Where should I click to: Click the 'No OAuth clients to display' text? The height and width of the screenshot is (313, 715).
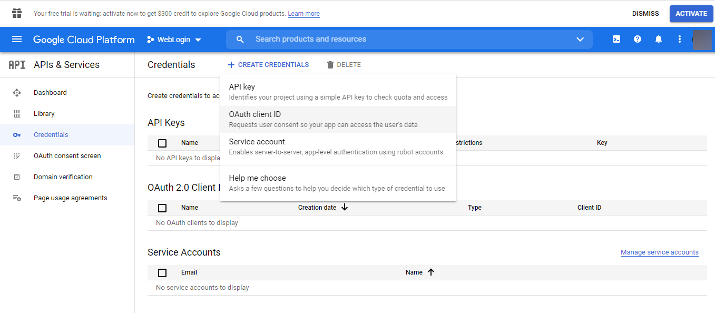[x=197, y=223]
